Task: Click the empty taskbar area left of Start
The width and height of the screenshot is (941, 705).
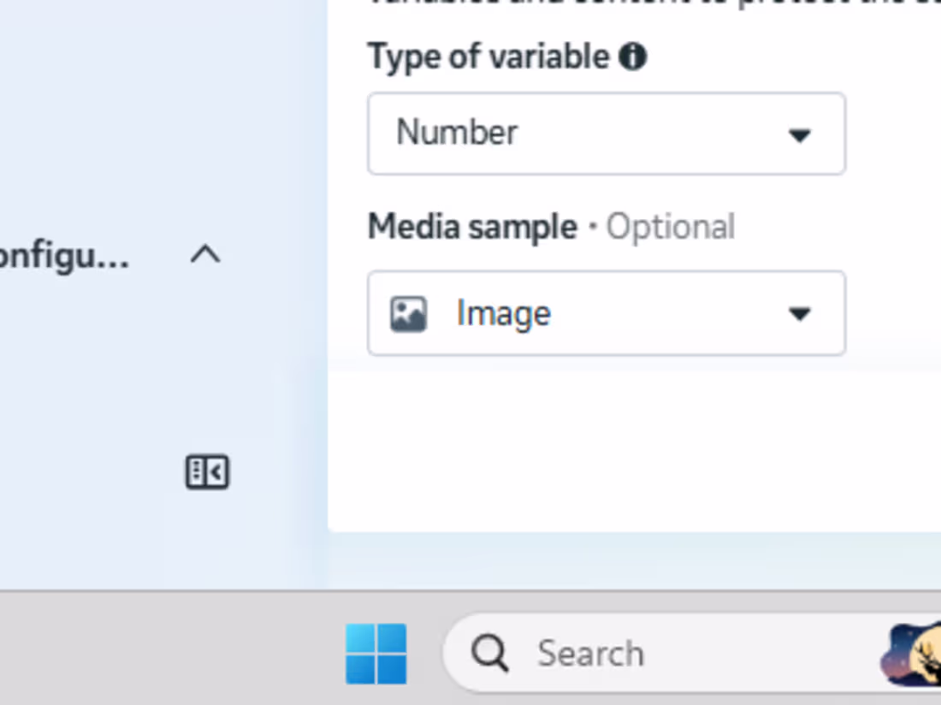Action: click(x=168, y=649)
